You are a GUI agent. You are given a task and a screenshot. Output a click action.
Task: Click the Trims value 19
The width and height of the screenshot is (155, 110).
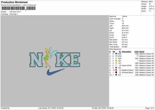pos(123,23)
